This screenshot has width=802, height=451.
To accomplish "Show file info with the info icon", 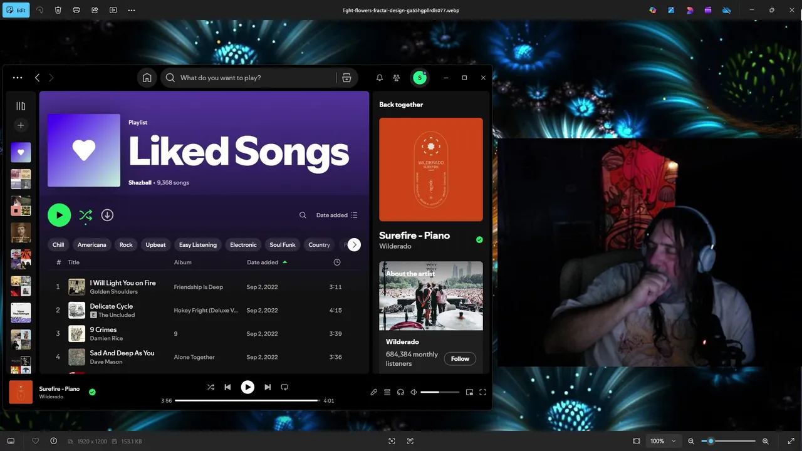I will [x=54, y=441].
